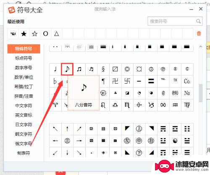Insert the copyright © symbol

point(187,69)
